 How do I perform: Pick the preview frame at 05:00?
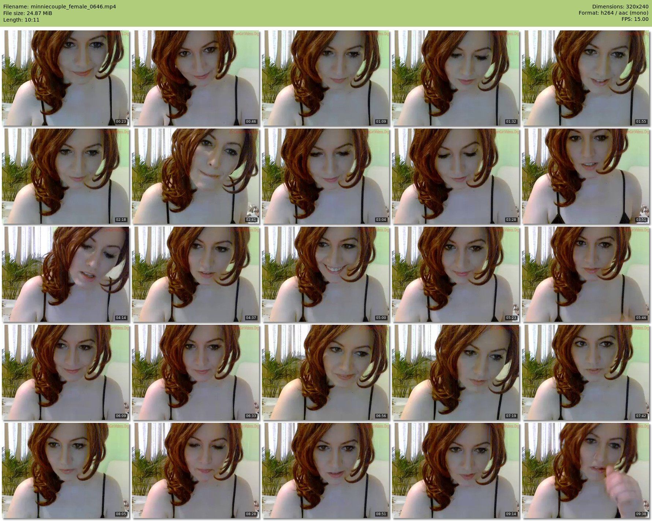click(326, 274)
